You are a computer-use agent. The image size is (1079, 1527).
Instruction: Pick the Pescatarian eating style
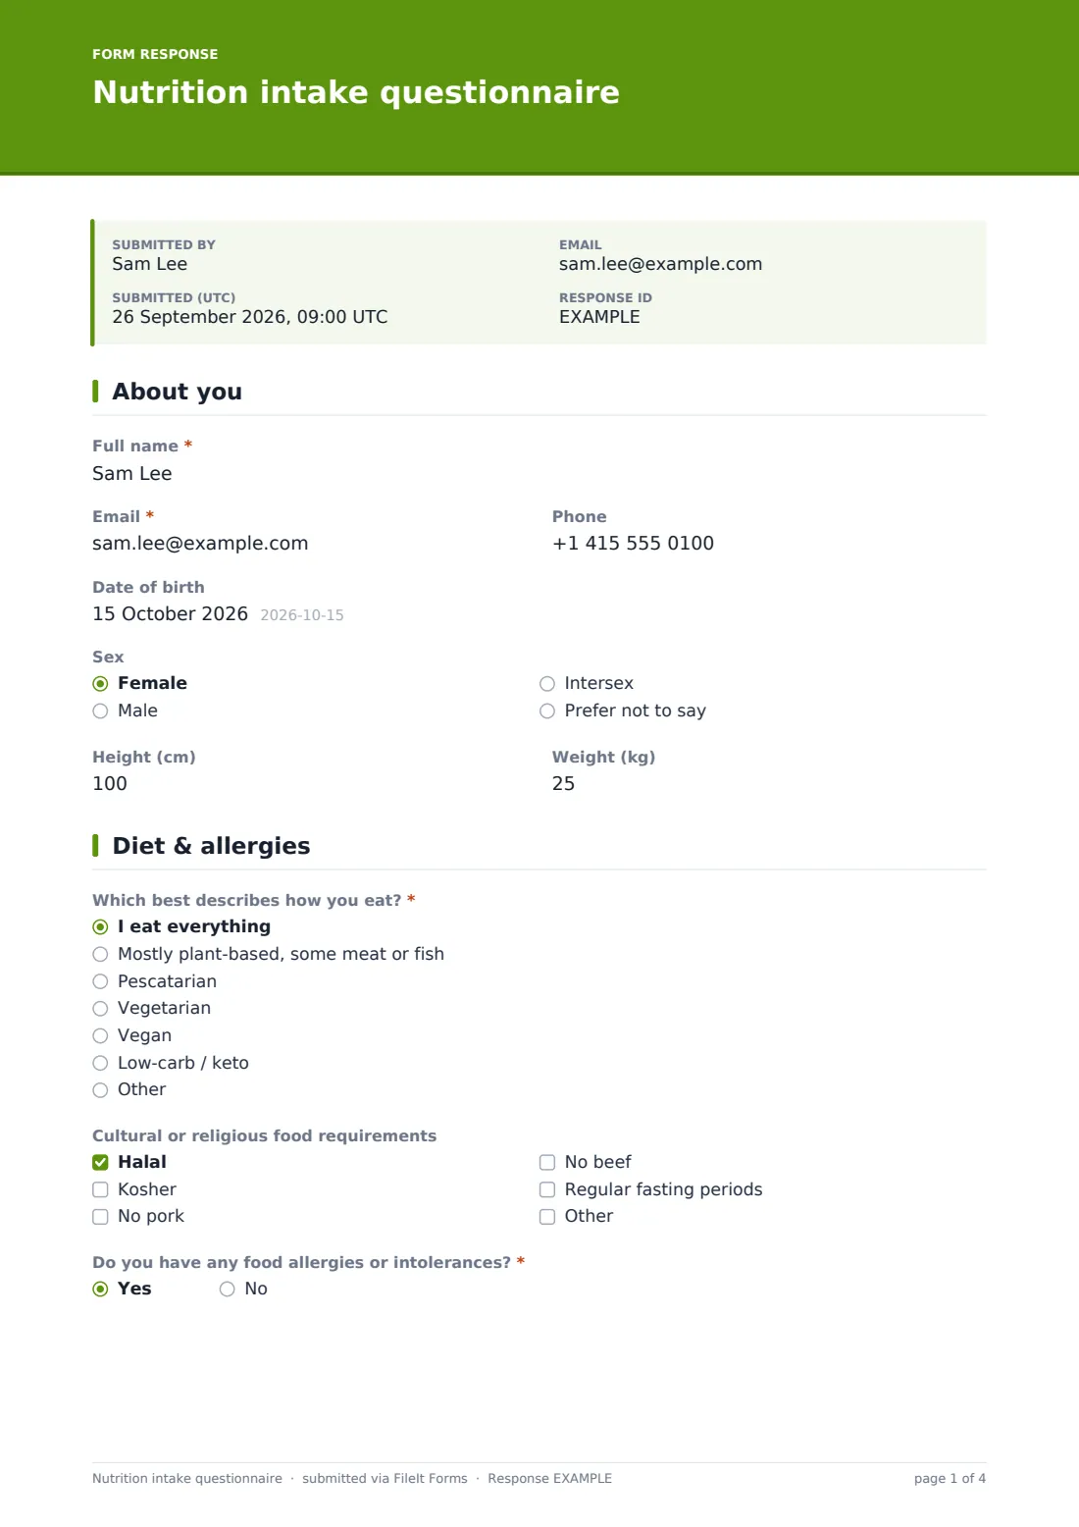[x=100, y=981]
